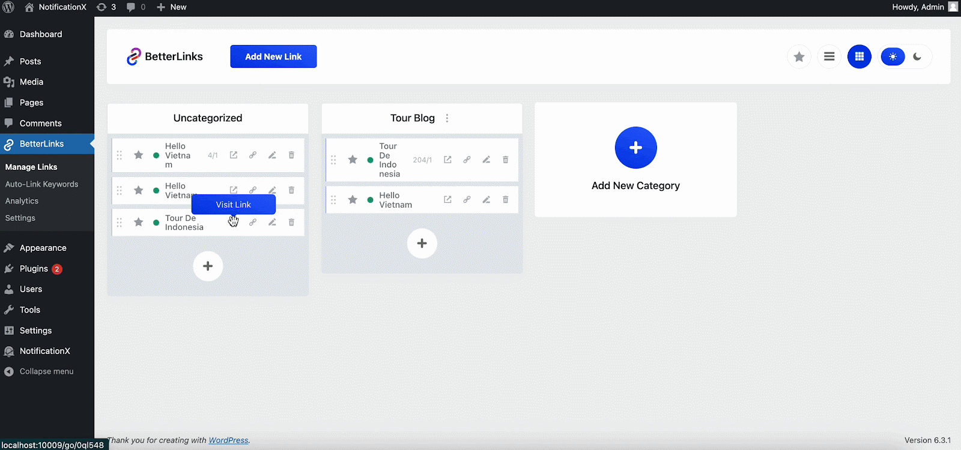
Task: Open the Tour Blog three-dot options menu
Action: (x=447, y=118)
